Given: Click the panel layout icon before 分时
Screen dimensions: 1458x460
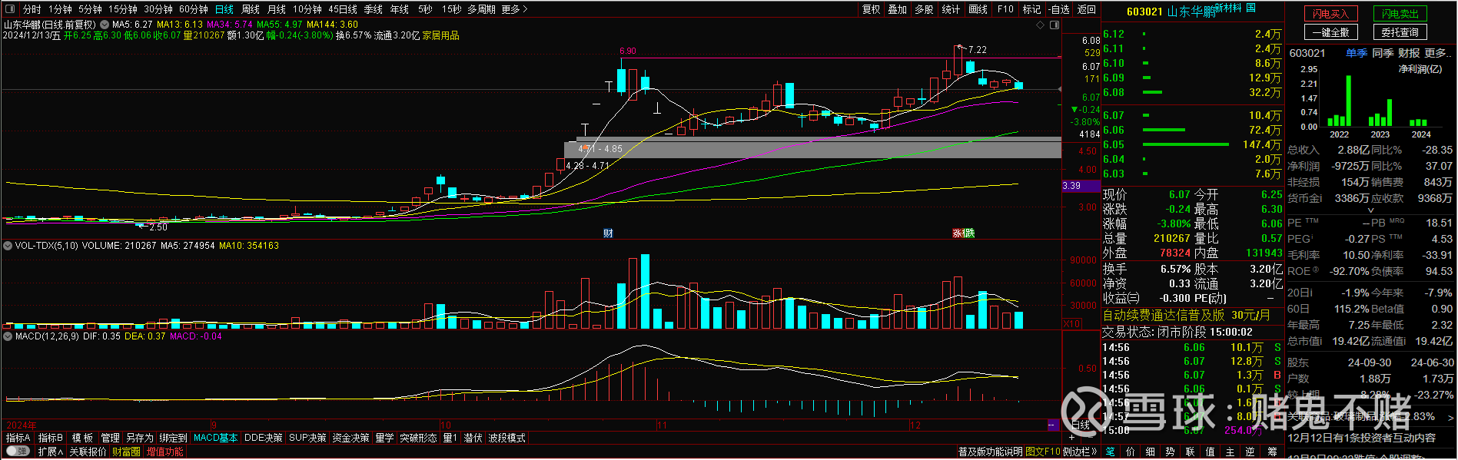Looking at the screenshot, I should (x=12, y=9).
